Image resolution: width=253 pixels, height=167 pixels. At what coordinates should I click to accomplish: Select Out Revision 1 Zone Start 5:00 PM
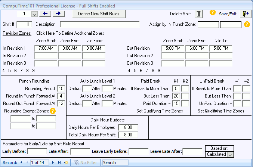(173, 48)
